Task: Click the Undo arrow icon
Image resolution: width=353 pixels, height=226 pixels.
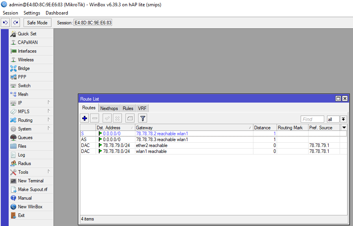Action: (x=6, y=23)
